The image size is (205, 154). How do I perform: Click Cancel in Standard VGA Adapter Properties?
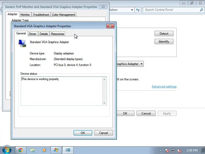point(104,133)
